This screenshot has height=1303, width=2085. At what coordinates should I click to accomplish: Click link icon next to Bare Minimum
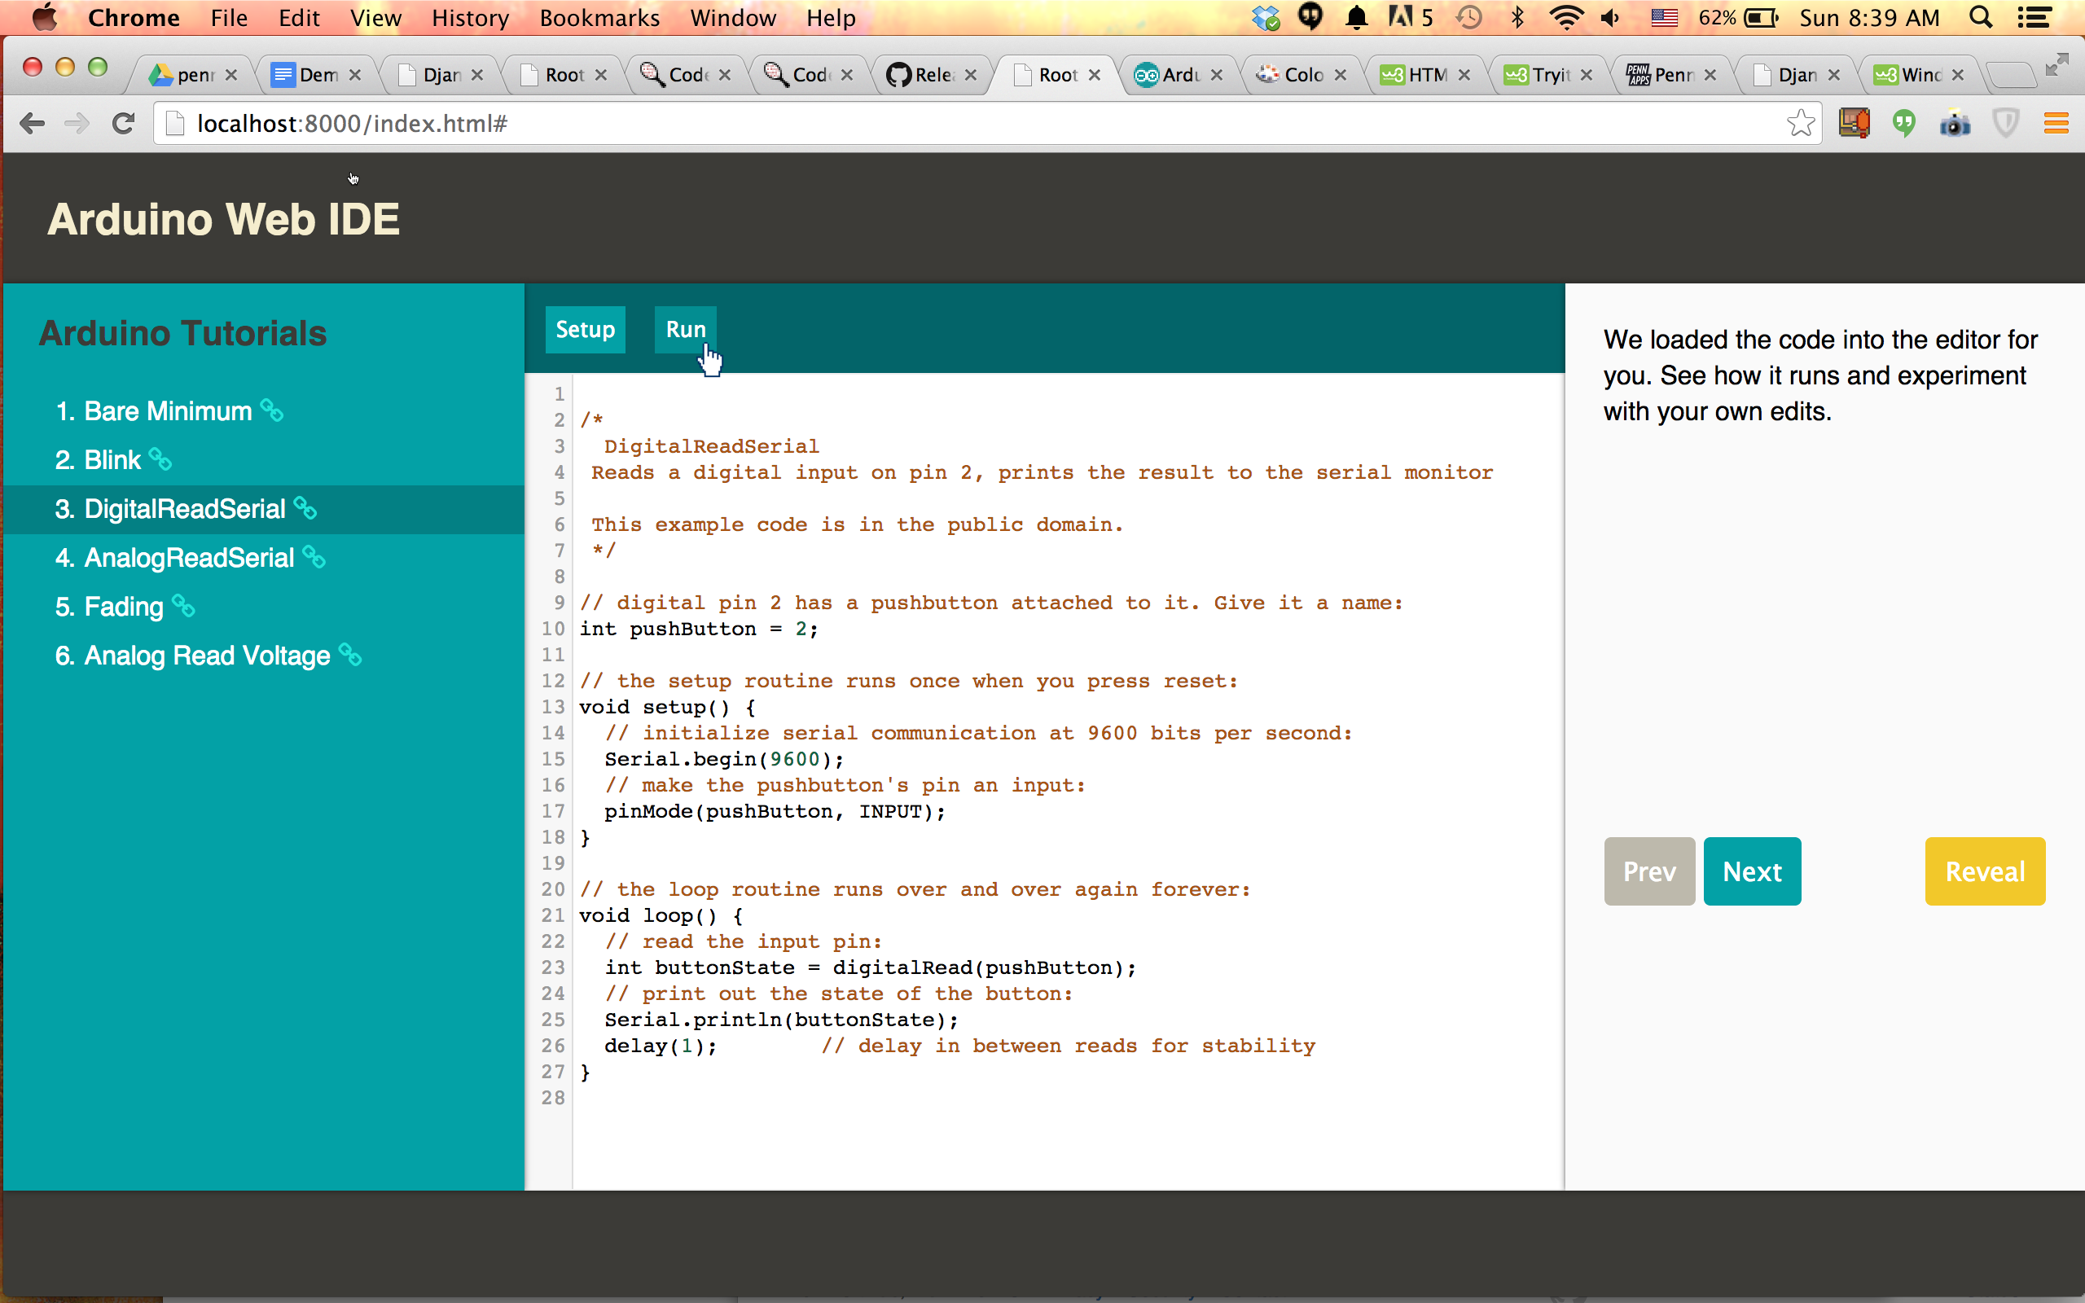(x=272, y=411)
